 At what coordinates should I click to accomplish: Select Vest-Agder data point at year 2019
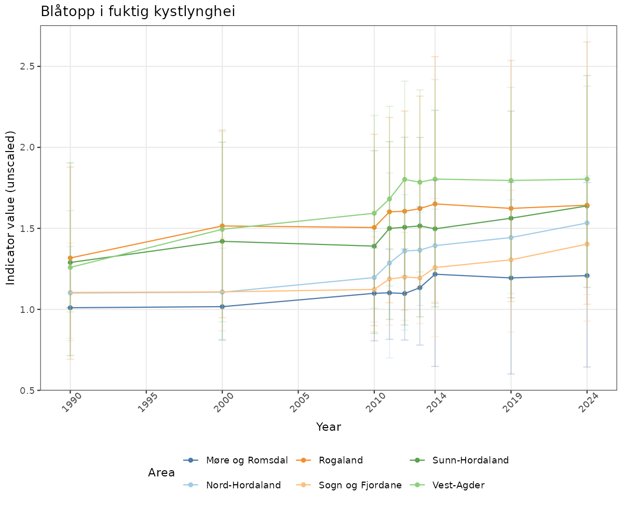(x=511, y=181)
